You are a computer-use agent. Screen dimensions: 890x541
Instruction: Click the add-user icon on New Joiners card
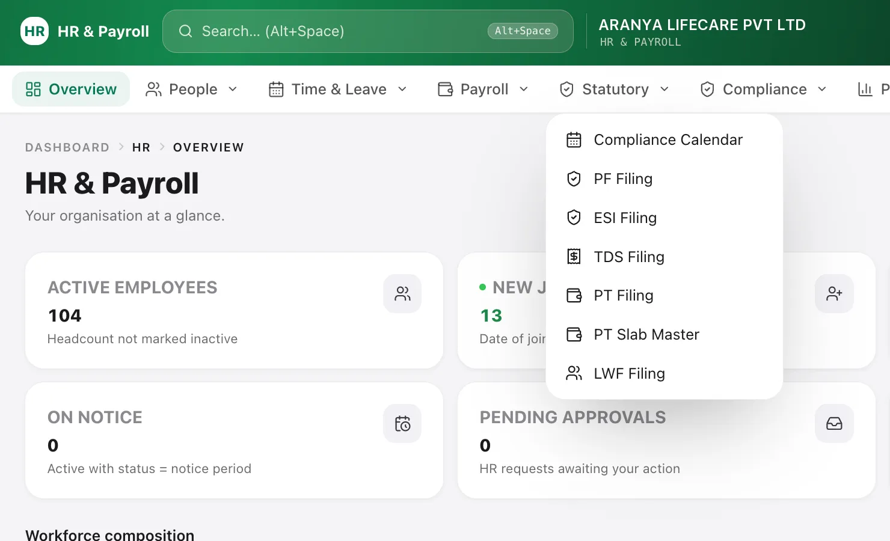[834, 293]
